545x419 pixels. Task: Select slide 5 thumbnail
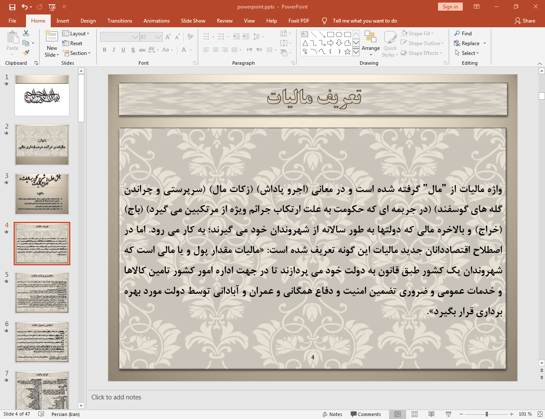42,293
